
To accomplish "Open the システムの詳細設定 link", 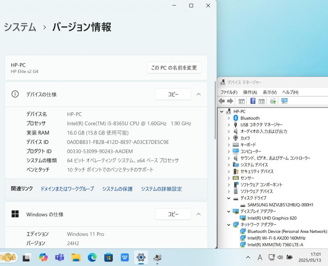I will (x=161, y=189).
